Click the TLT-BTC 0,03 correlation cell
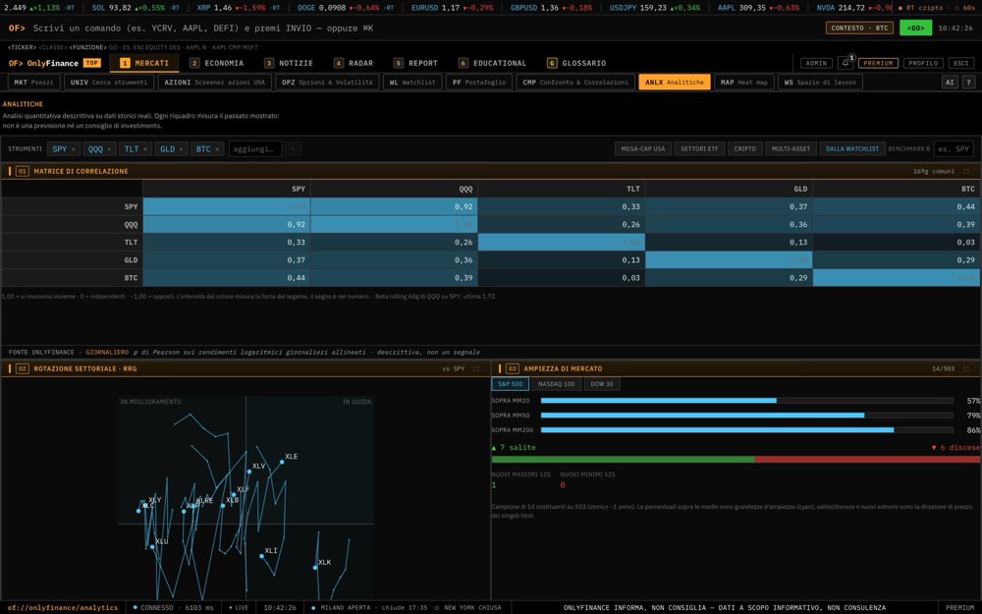 click(x=897, y=242)
